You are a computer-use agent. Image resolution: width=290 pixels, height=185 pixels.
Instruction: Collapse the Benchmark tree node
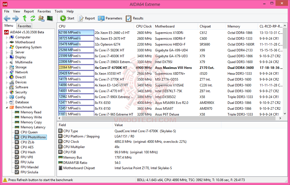(x=7, y=107)
